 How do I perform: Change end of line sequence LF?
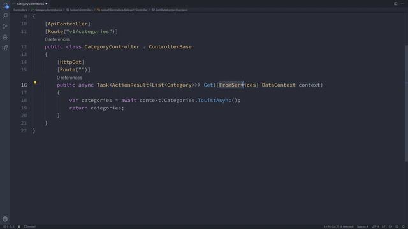pyautogui.click(x=384, y=226)
